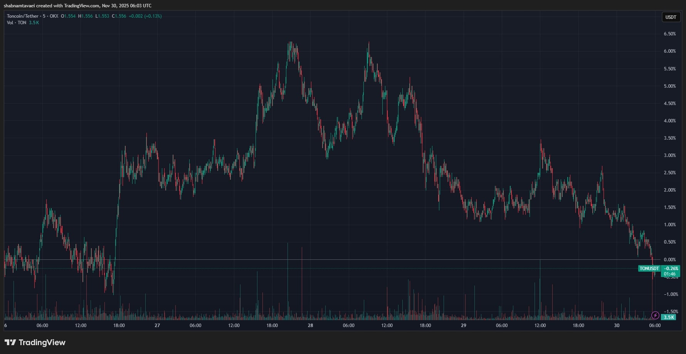Click the Vol · TON indicator legend
686x354 pixels.
pos(17,23)
